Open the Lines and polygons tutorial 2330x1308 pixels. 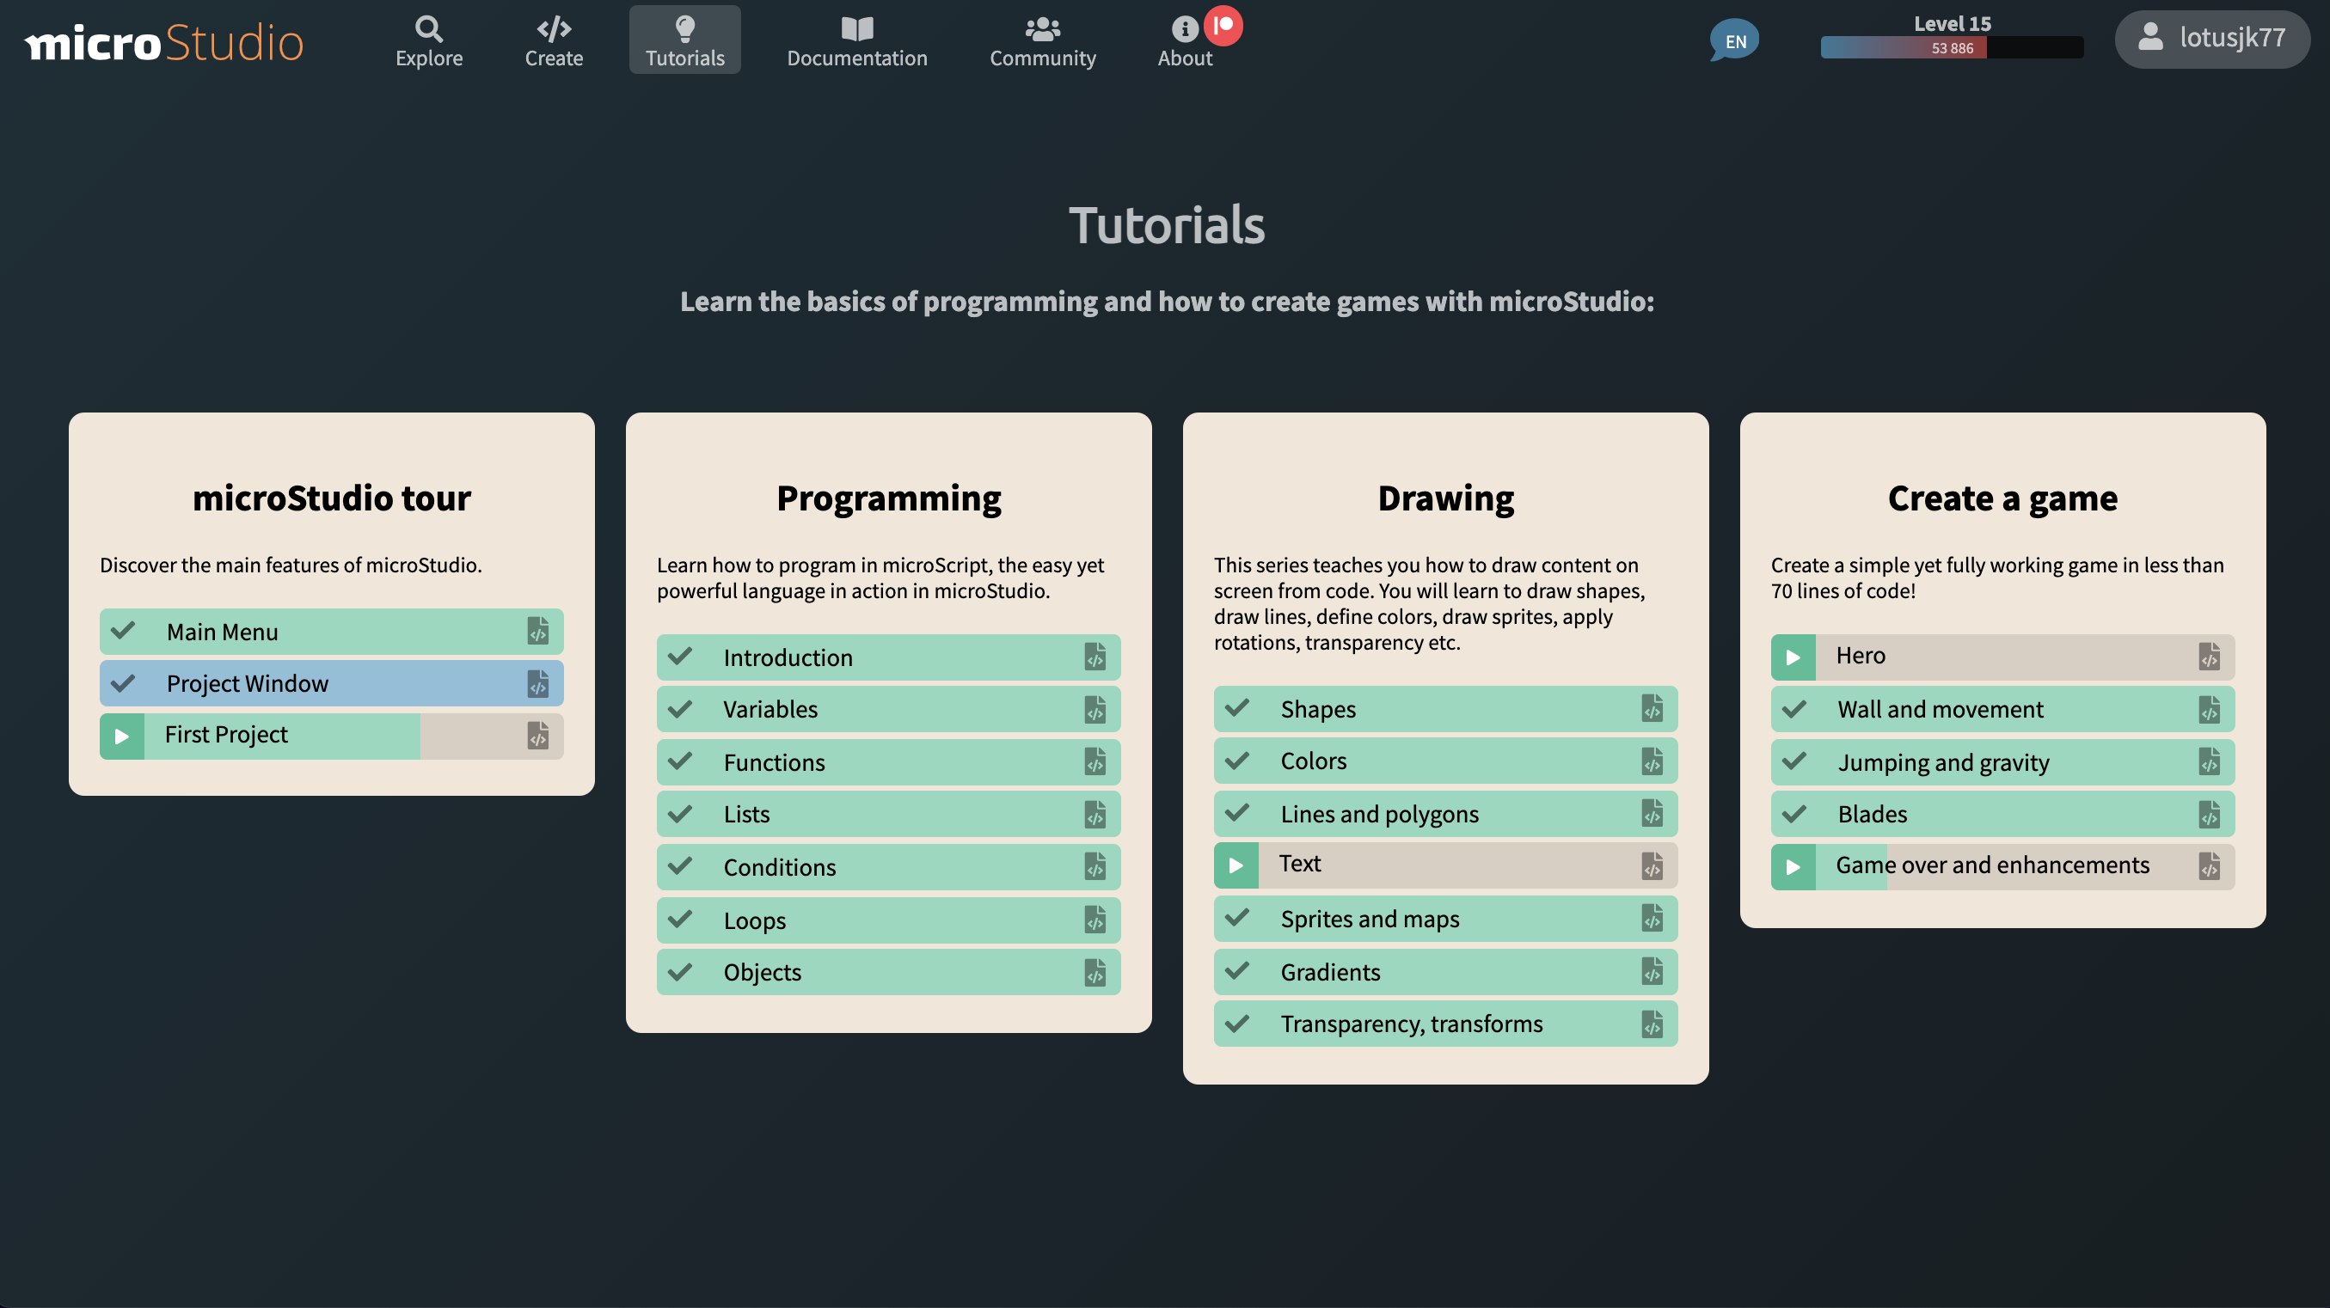[1445, 814]
